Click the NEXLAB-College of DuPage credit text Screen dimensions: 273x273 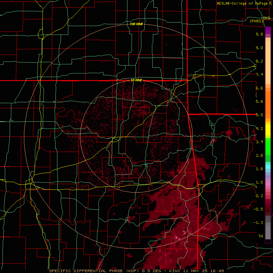[242, 3]
